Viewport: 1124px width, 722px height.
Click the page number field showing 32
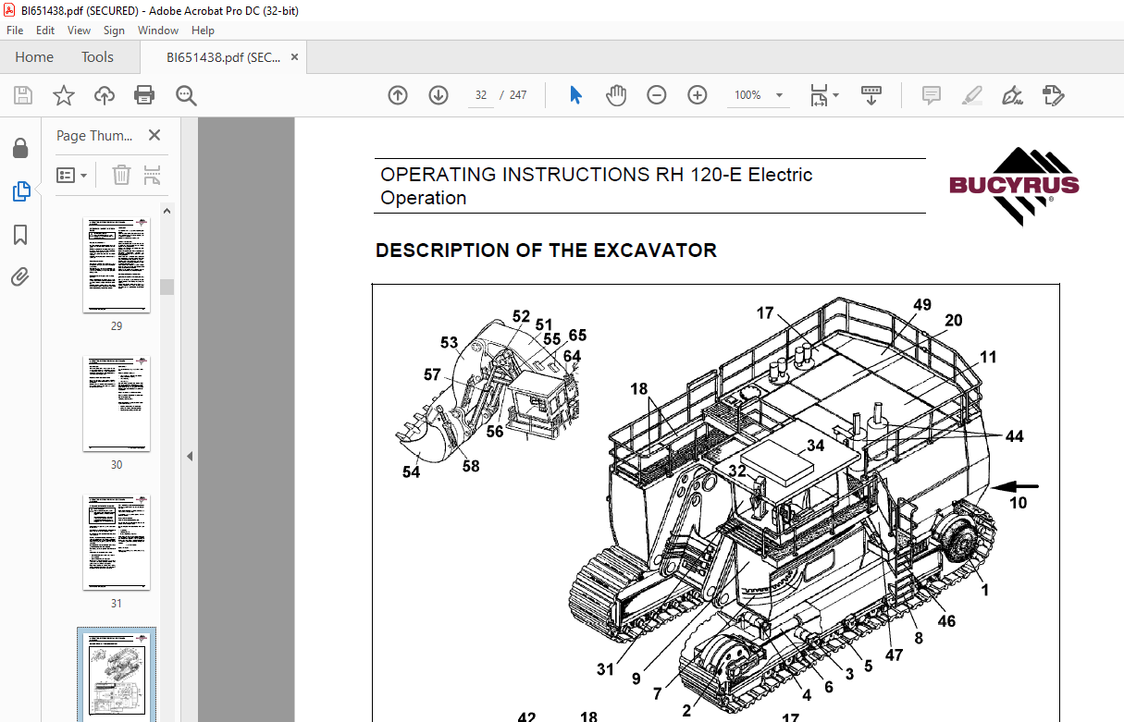480,95
